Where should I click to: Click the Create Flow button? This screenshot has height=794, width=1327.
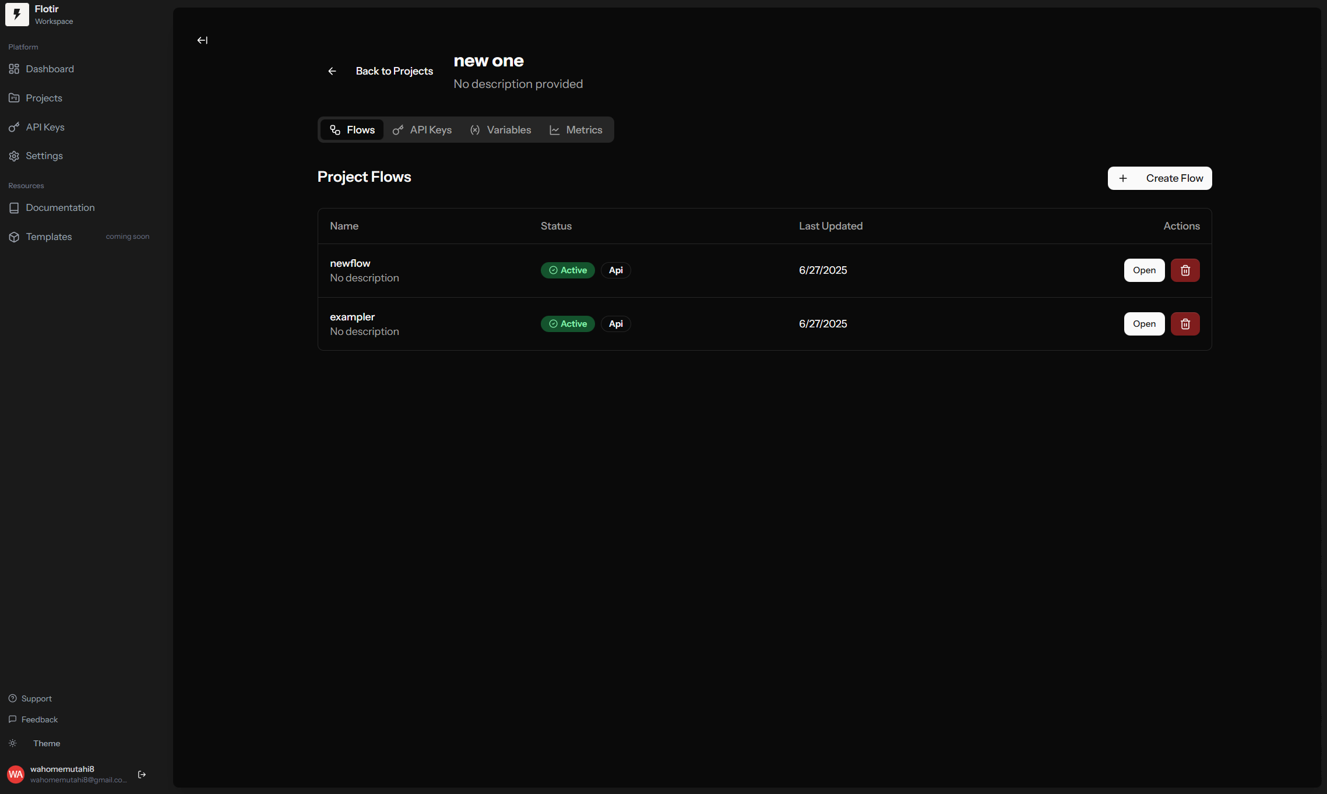click(x=1159, y=178)
